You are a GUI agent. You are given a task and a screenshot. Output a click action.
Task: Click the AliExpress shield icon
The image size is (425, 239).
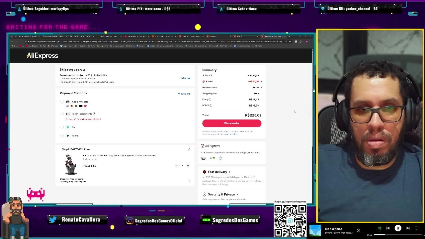coord(203,146)
